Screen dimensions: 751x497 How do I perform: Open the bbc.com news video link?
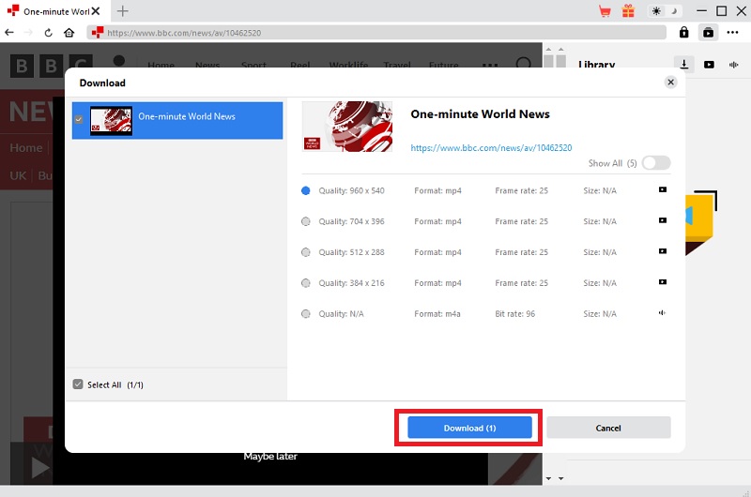click(491, 148)
